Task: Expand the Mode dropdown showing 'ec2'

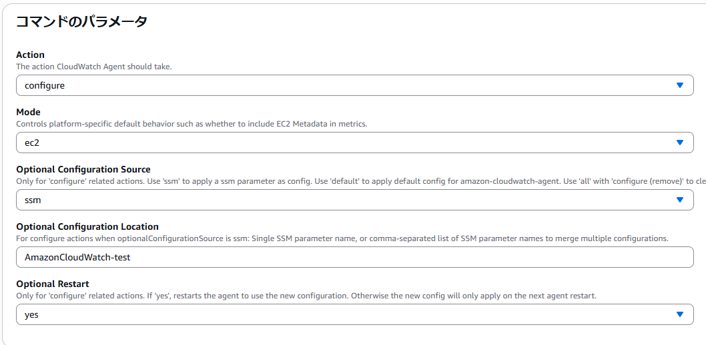Action: [334, 143]
